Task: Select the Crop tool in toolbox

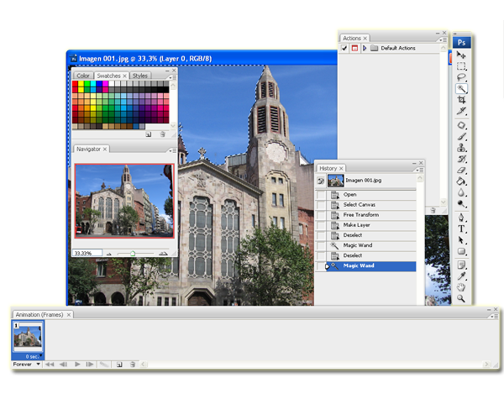Action: 462,99
